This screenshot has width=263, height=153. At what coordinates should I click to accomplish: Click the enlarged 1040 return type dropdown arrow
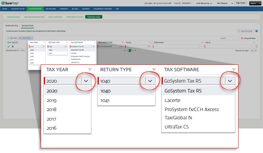pyautogui.click(x=150, y=81)
